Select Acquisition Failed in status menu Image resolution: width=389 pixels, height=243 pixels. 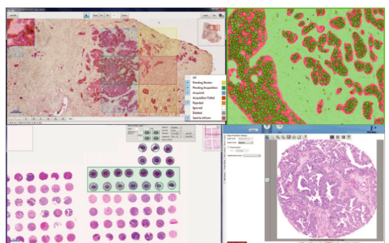pyautogui.click(x=204, y=98)
